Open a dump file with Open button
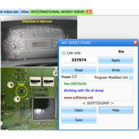 [x=79, y=110]
